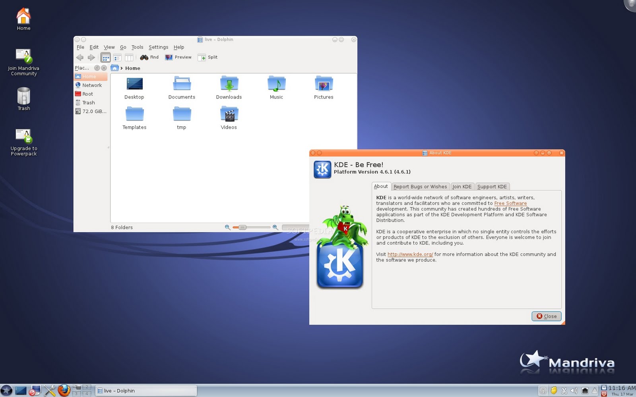Open the Settings menu in Dolphin
Screen dimensions: 636x397
[x=158, y=47]
